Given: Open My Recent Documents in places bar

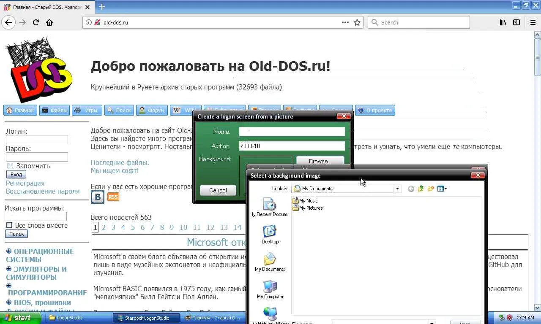Looking at the screenshot, I should point(270,208).
